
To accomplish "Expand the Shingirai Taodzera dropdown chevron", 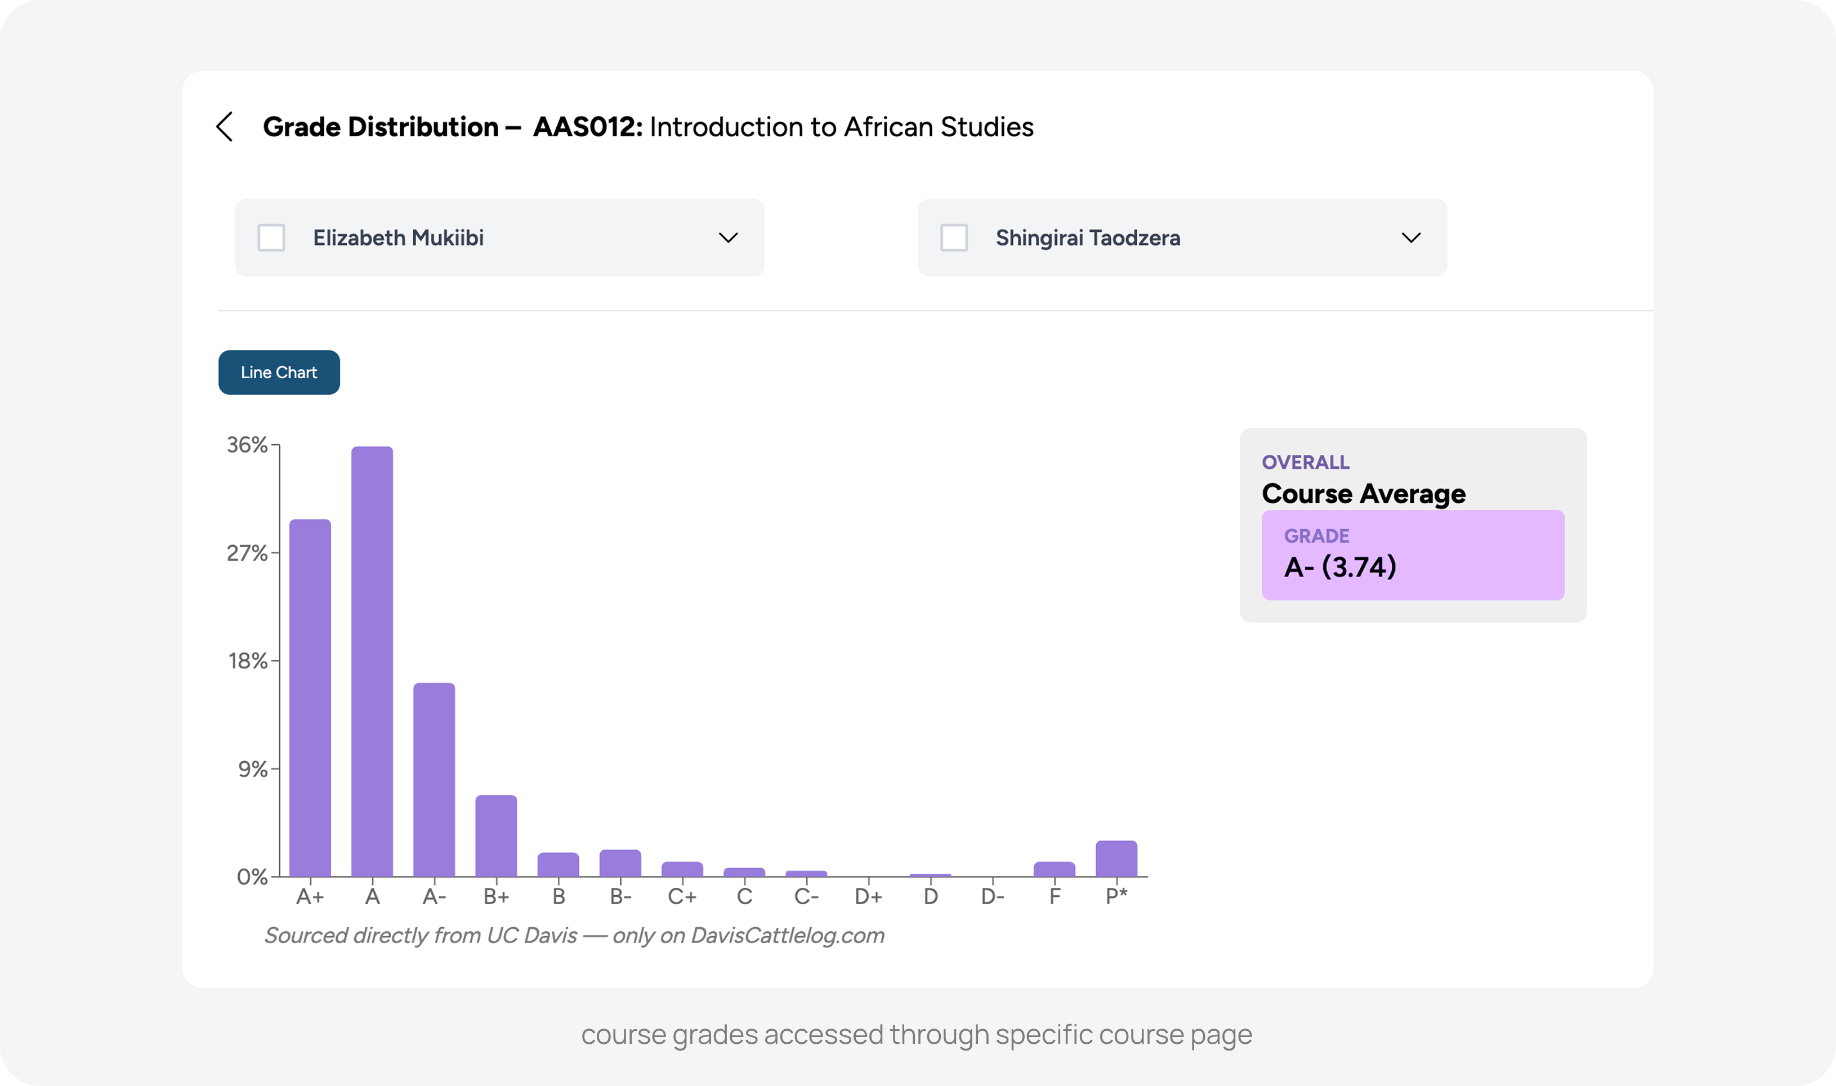I will (x=1411, y=238).
